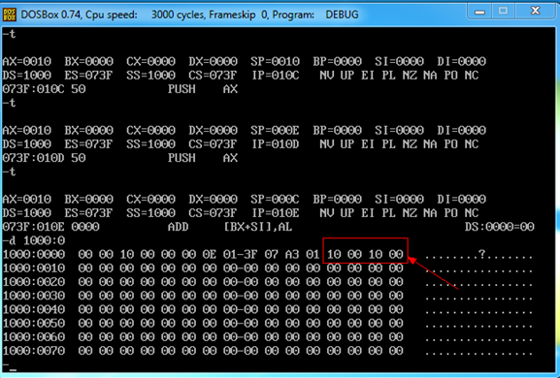Click the red-boxed bytes 10 00 10 00
Viewport: 560px width, 378px height.
pos(365,254)
